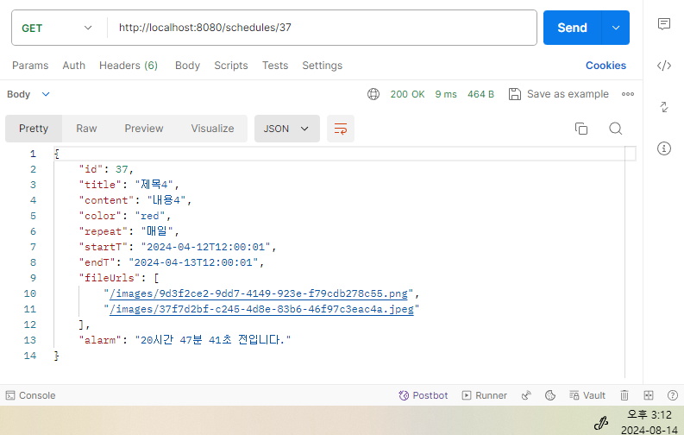Click the request URL input field
This screenshot has height=435, width=684.
point(322,28)
